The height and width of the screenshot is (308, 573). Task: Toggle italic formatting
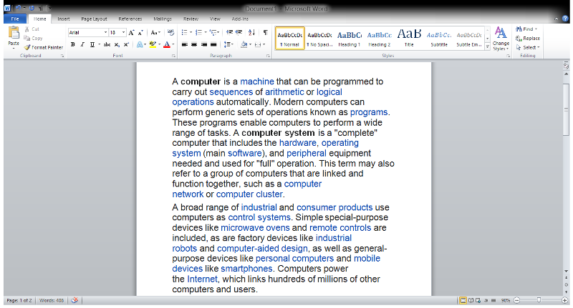pos(82,44)
